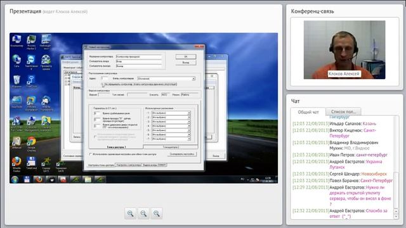
Task: Launch Mozilla Thunderbird desktop shortcut
Action: click(46, 103)
